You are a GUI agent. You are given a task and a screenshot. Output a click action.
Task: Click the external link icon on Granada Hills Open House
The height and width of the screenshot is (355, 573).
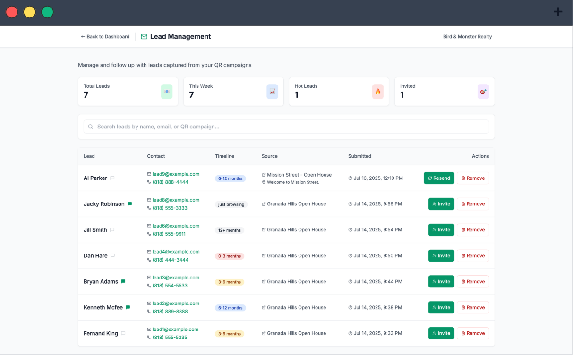[263, 203]
